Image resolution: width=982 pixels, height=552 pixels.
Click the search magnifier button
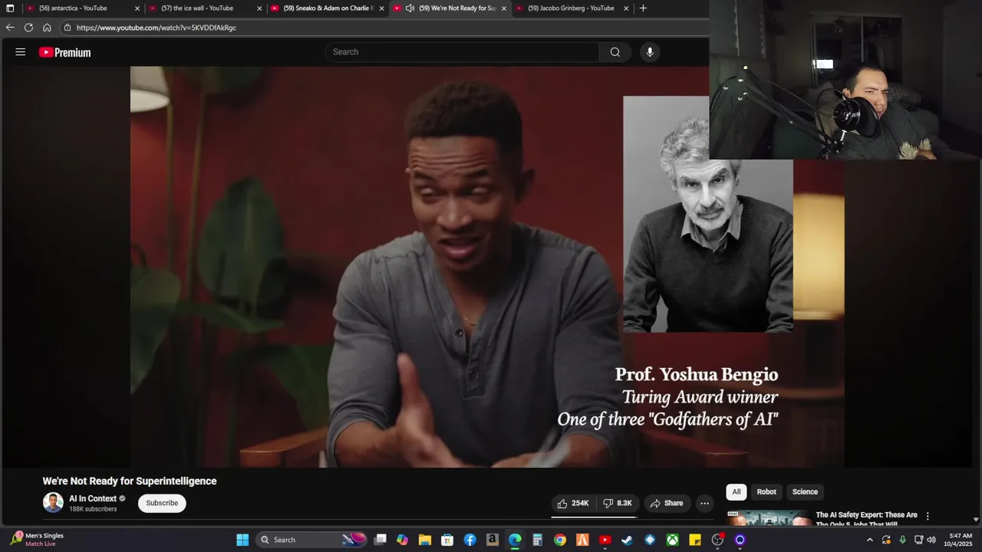[615, 52]
